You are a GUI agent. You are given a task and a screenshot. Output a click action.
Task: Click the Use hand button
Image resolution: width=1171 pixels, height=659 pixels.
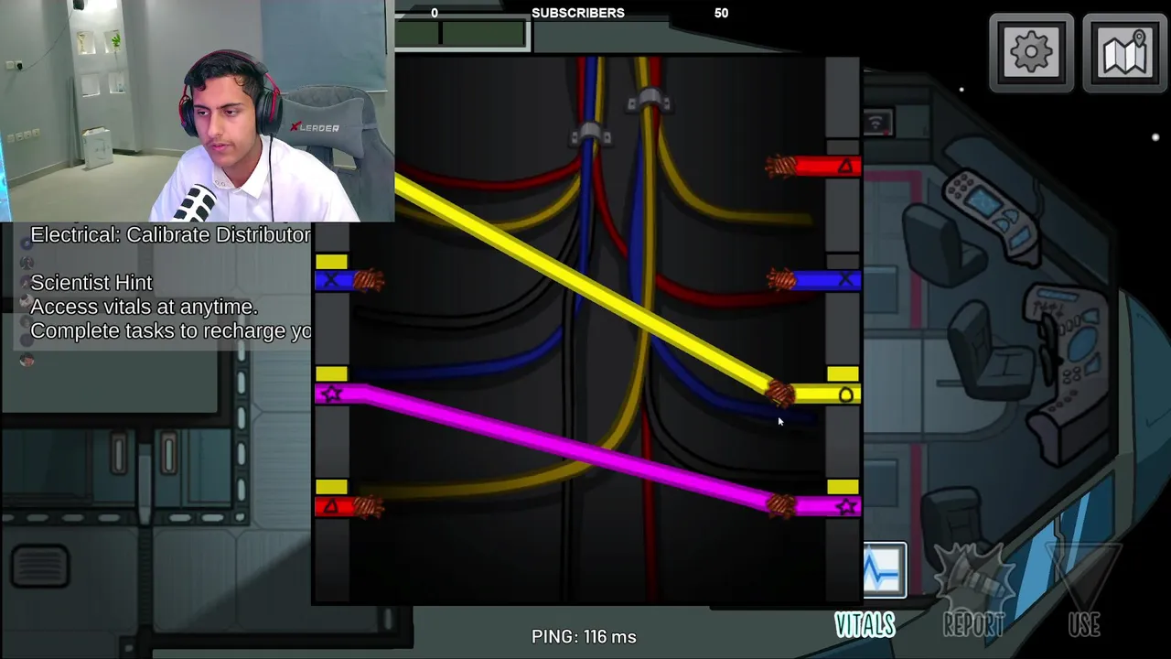pos(1084,590)
